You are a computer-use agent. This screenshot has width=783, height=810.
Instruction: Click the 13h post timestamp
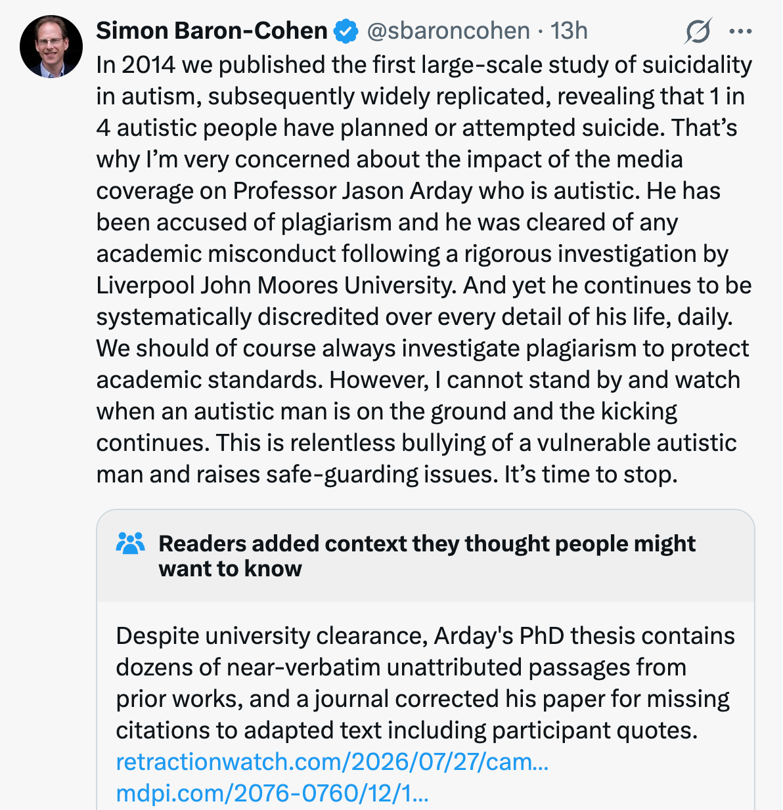(x=569, y=31)
